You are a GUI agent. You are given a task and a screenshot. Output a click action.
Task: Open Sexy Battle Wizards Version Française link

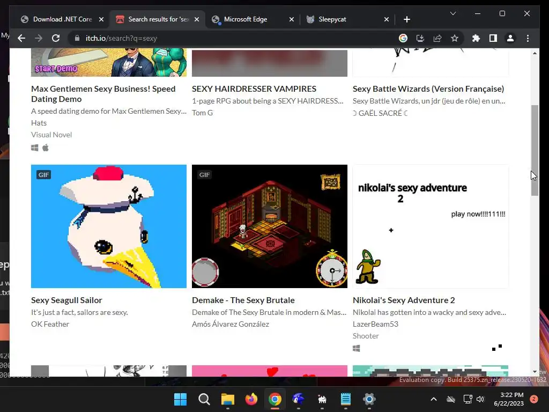click(428, 89)
